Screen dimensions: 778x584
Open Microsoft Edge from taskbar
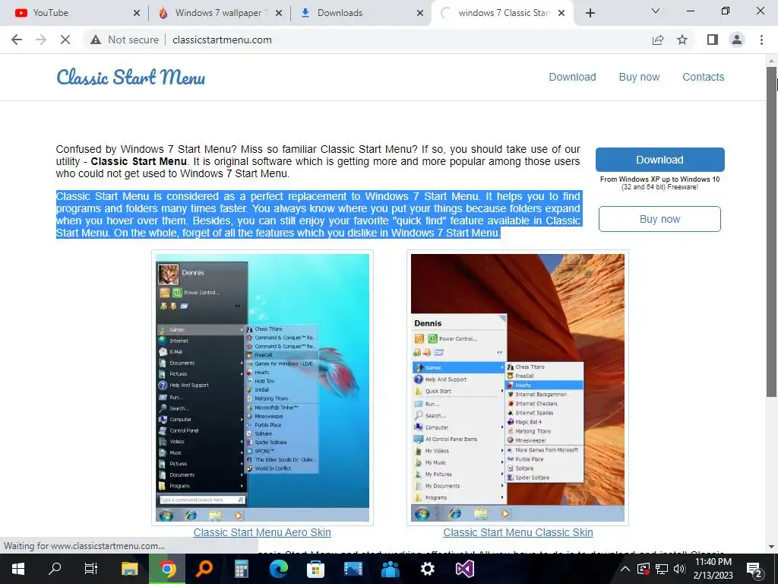click(279, 569)
